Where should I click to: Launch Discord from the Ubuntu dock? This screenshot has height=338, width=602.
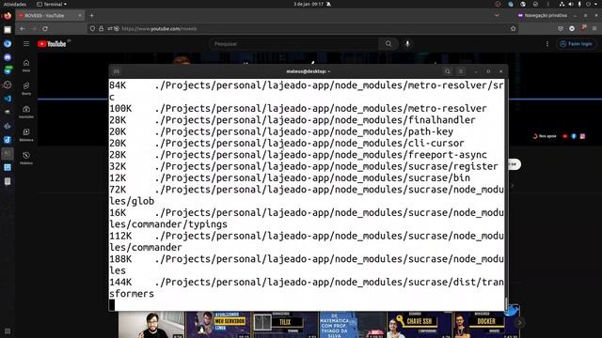pyautogui.click(x=8, y=57)
